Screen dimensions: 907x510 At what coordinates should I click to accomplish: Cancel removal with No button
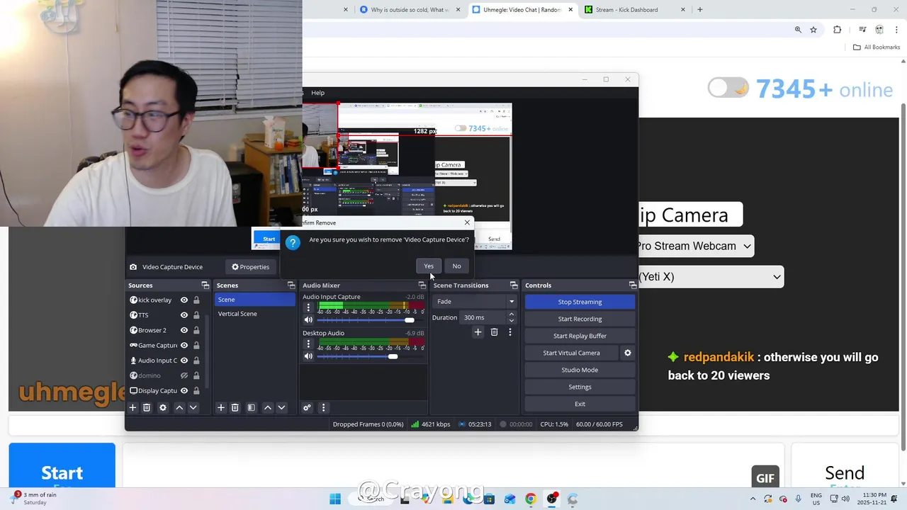coord(456,266)
